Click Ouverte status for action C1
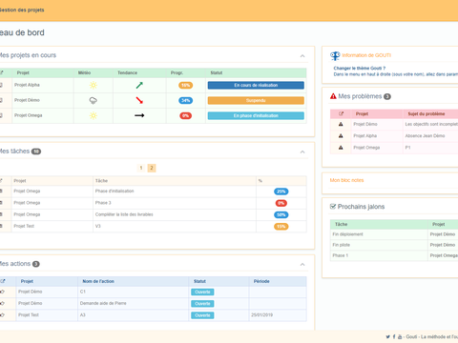The height and width of the screenshot is (343, 458). click(202, 292)
